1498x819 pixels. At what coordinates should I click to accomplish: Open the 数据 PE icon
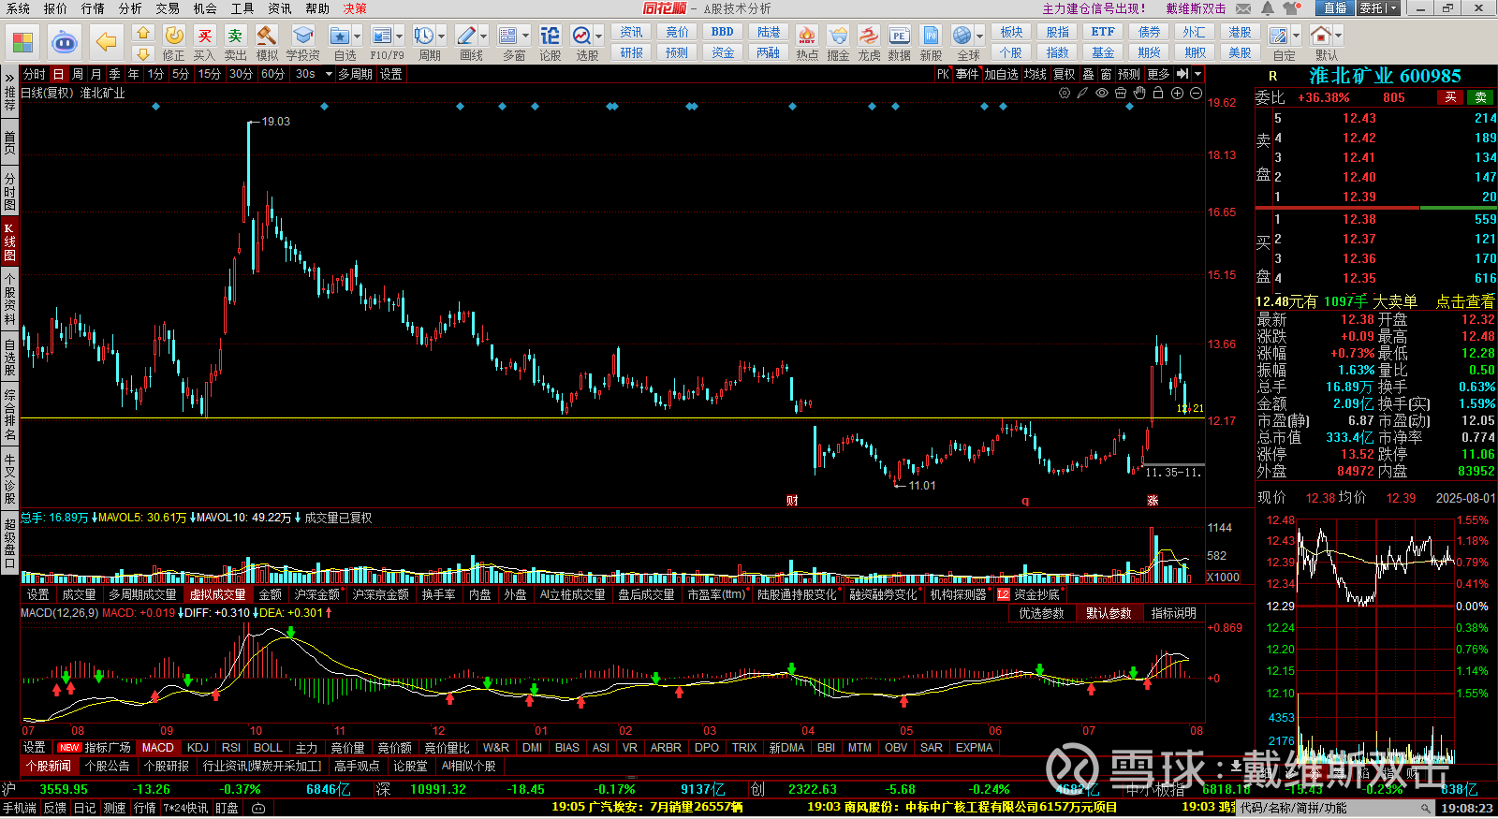899,36
